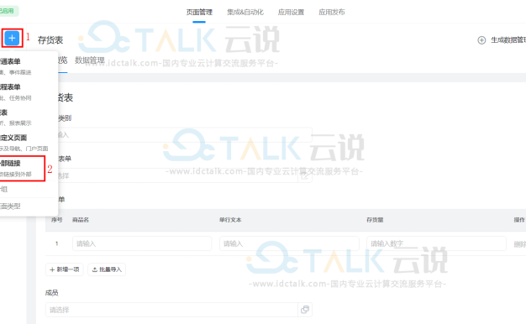Open the 表单 select dropdown
This screenshot has height=324, width=526.
pyautogui.click(x=178, y=175)
